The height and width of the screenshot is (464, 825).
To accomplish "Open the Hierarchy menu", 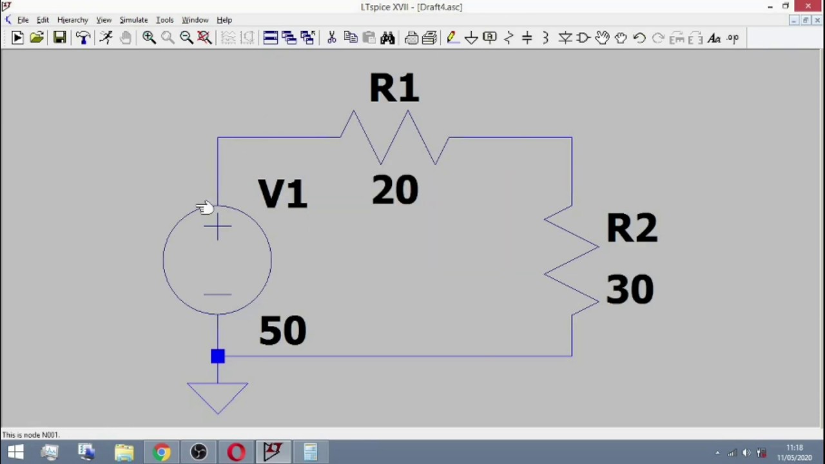I will coord(72,20).
